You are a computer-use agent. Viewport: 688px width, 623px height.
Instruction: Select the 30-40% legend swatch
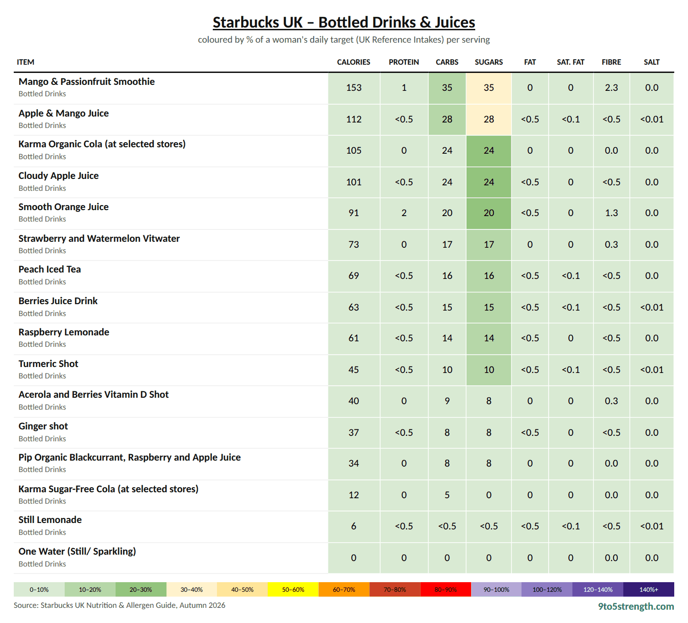[x=192, y=590]
